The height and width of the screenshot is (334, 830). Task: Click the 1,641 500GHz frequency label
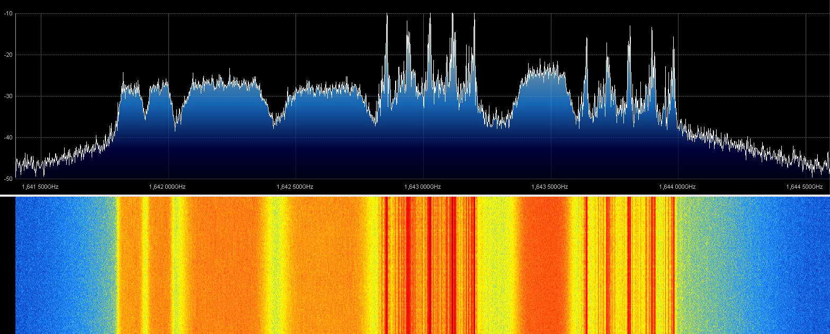coord(40,187)
